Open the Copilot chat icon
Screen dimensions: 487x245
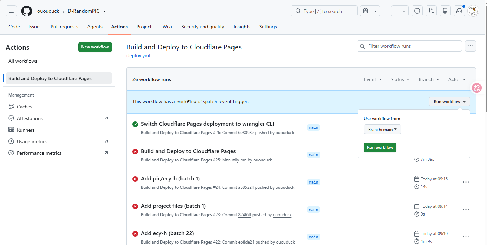pyautogui.click(x=366, y=11)
